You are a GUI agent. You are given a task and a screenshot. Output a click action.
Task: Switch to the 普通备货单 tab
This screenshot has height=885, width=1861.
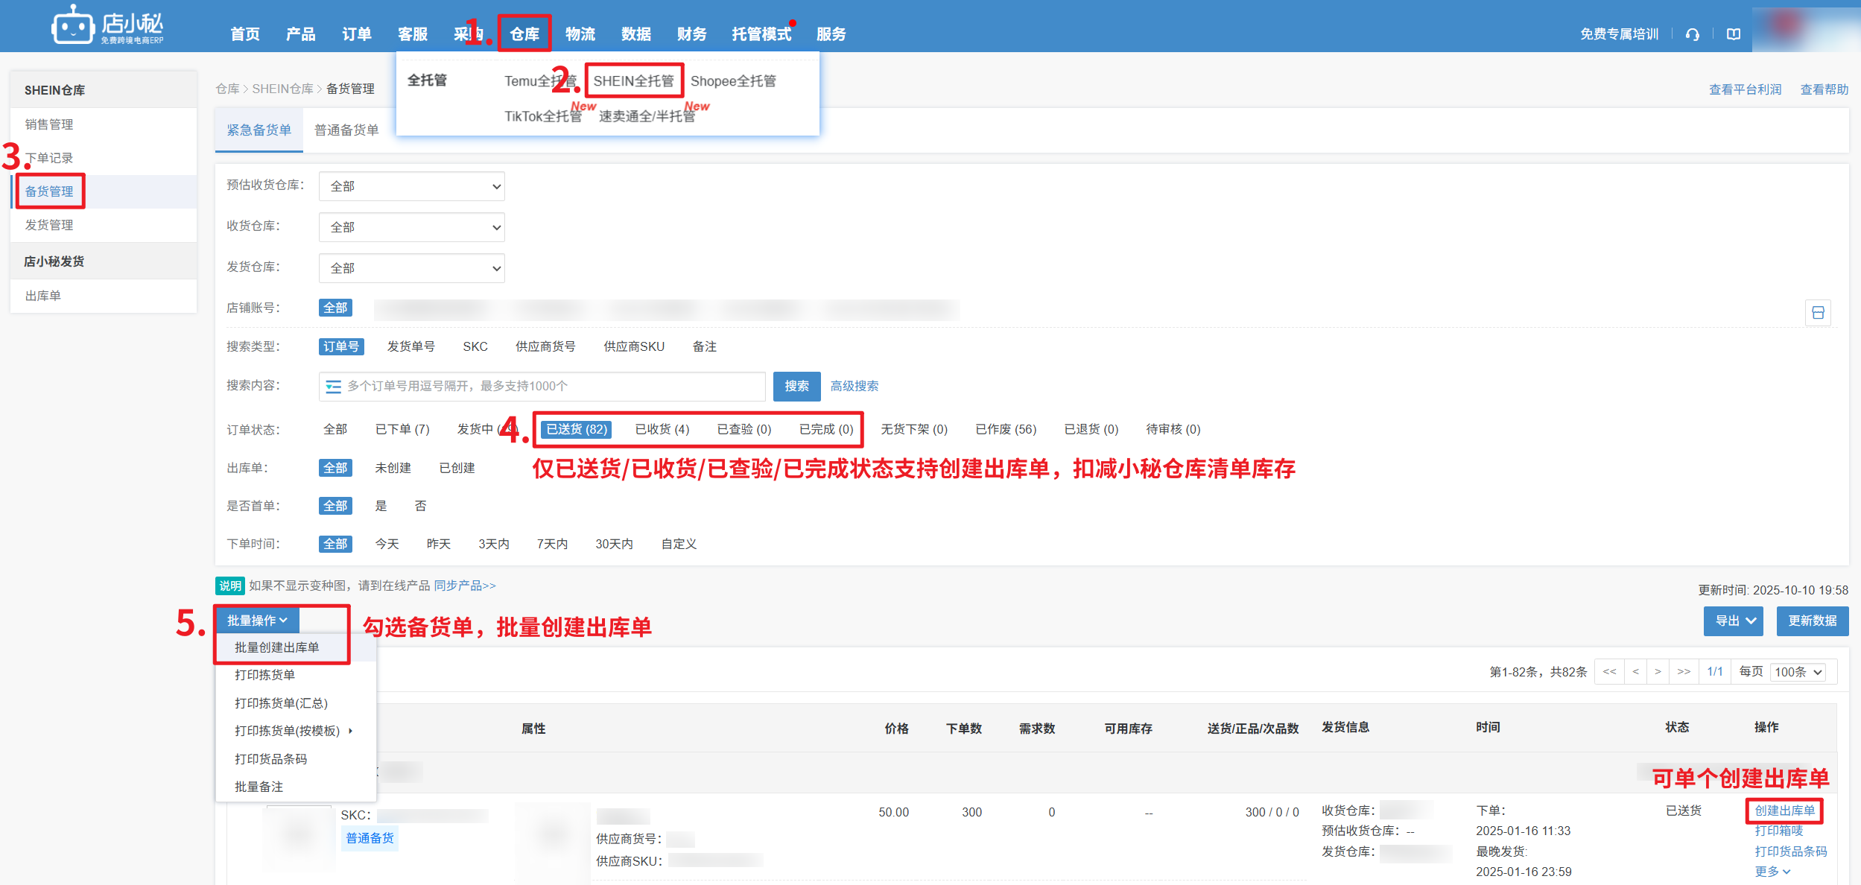(346, 130)
